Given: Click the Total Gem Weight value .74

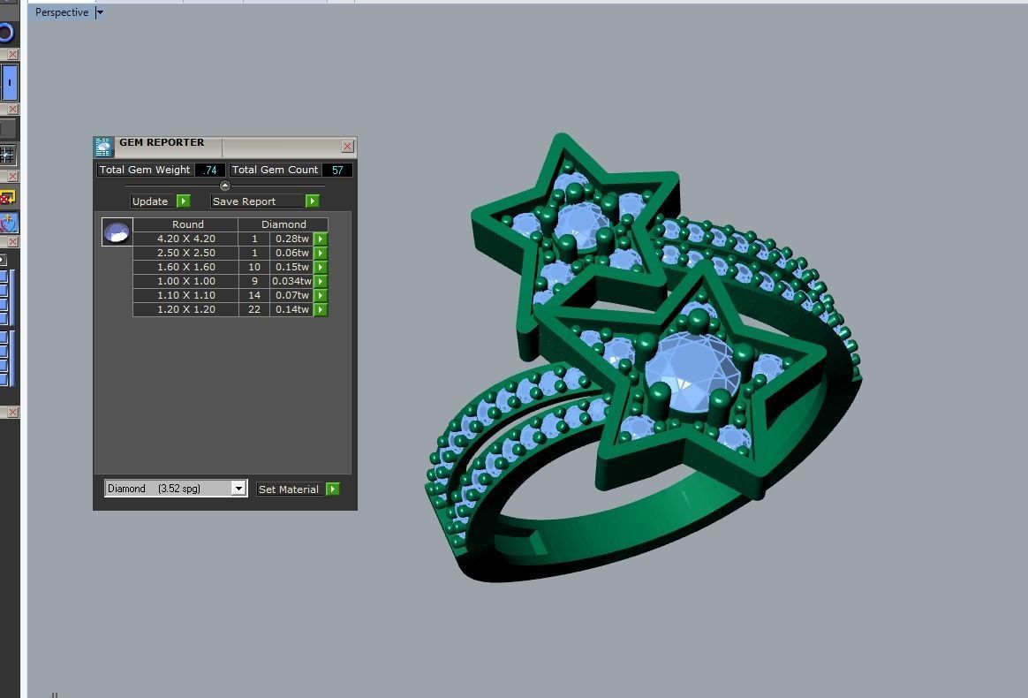Looking at the screenshot, I should (210, 170).
